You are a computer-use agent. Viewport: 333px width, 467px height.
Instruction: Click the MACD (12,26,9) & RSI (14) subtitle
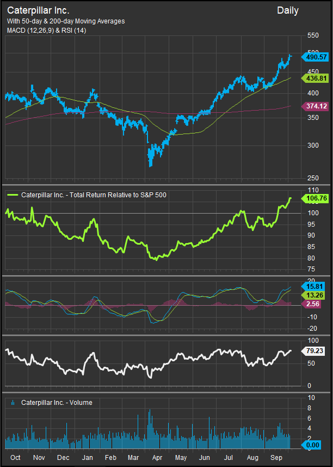[46, 31]
